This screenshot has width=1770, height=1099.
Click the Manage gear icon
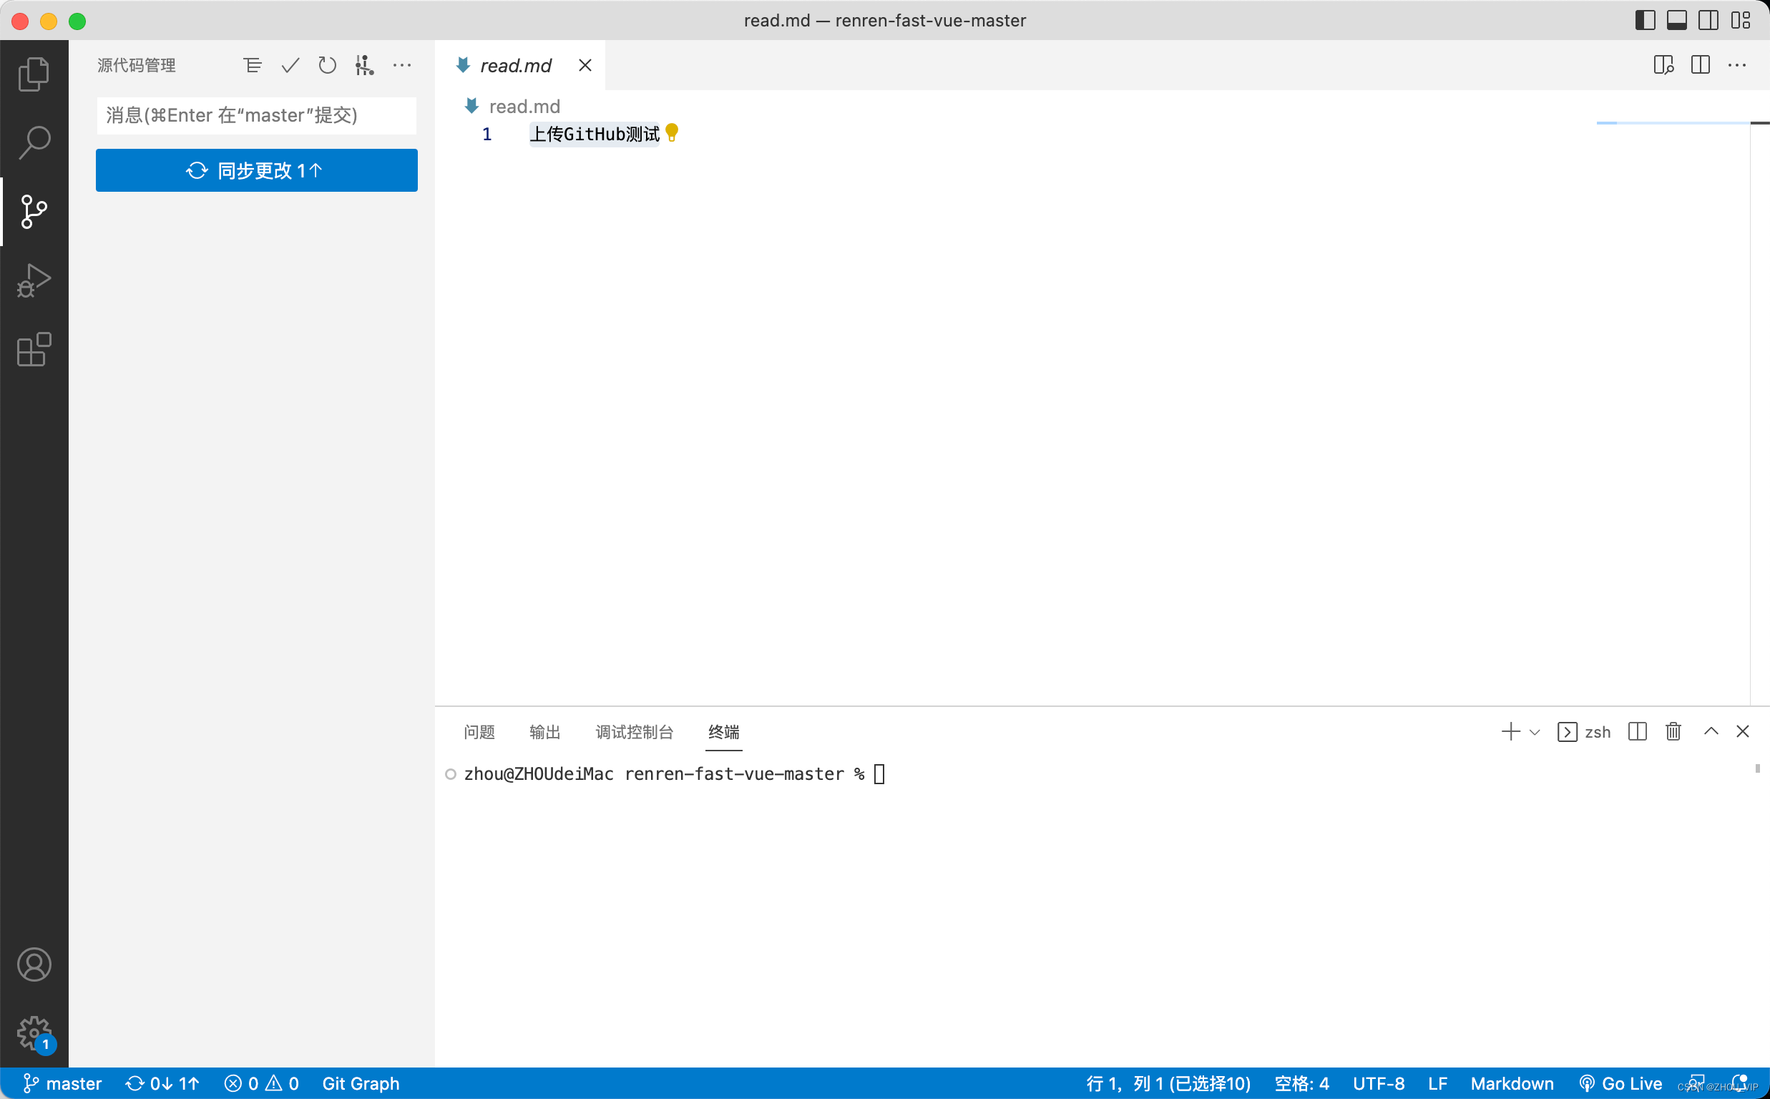tap(34, 1032)
